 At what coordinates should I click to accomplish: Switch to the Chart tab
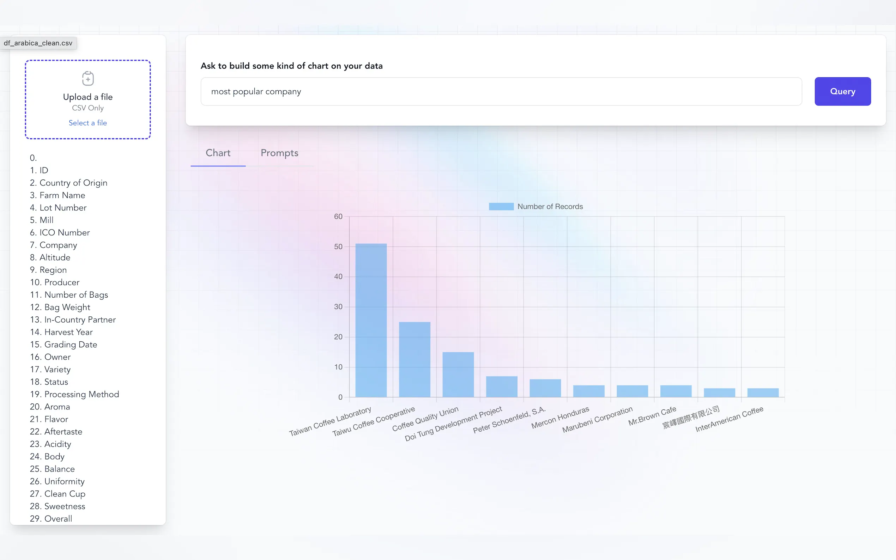[x=218, y=153]
